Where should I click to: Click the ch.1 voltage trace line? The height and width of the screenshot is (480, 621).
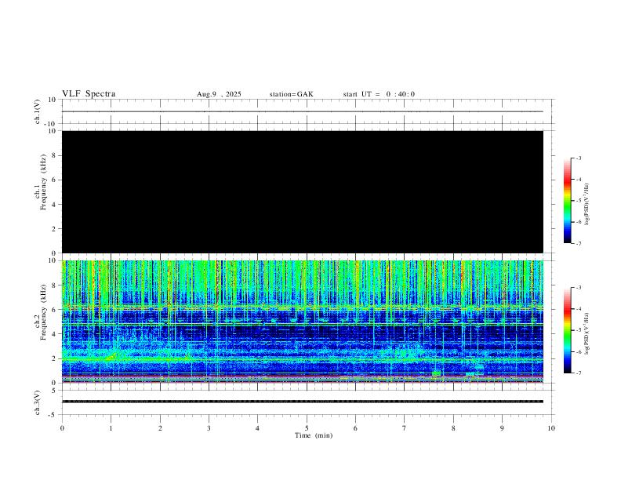(303, 111)
